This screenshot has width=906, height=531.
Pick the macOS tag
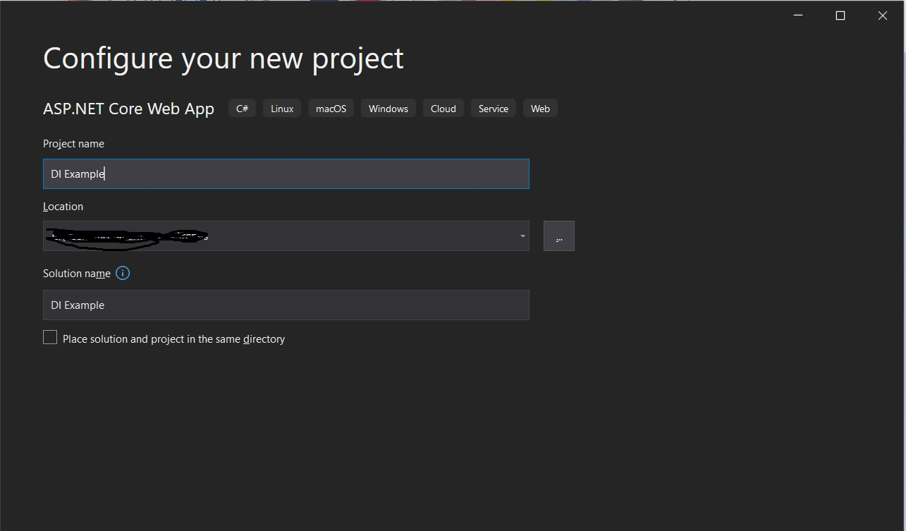tap(331, 109)
